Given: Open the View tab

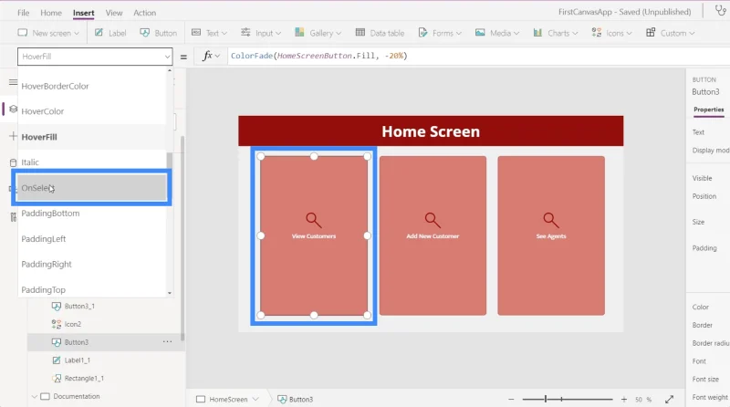Looking at the screenshot, I should (x=113, y=13).
